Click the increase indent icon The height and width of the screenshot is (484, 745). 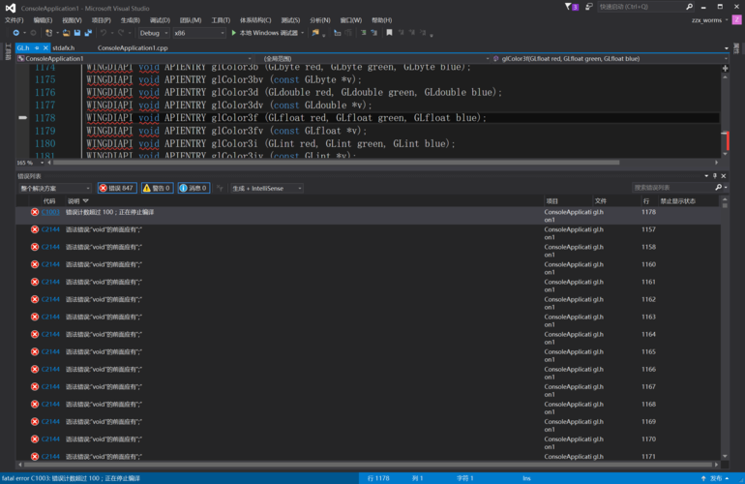click(x=374, y=33)
